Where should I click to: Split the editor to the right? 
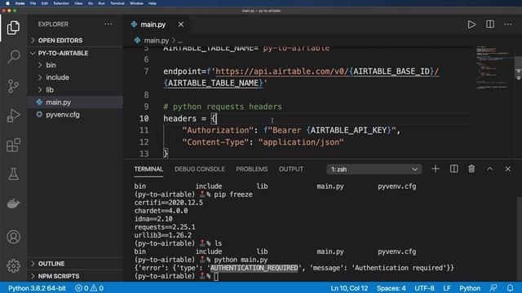click(x=490, y=24)
